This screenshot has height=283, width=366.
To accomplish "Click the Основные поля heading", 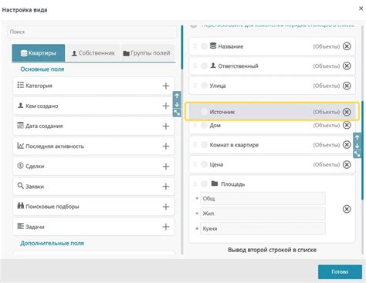I will tap(42, 69).
